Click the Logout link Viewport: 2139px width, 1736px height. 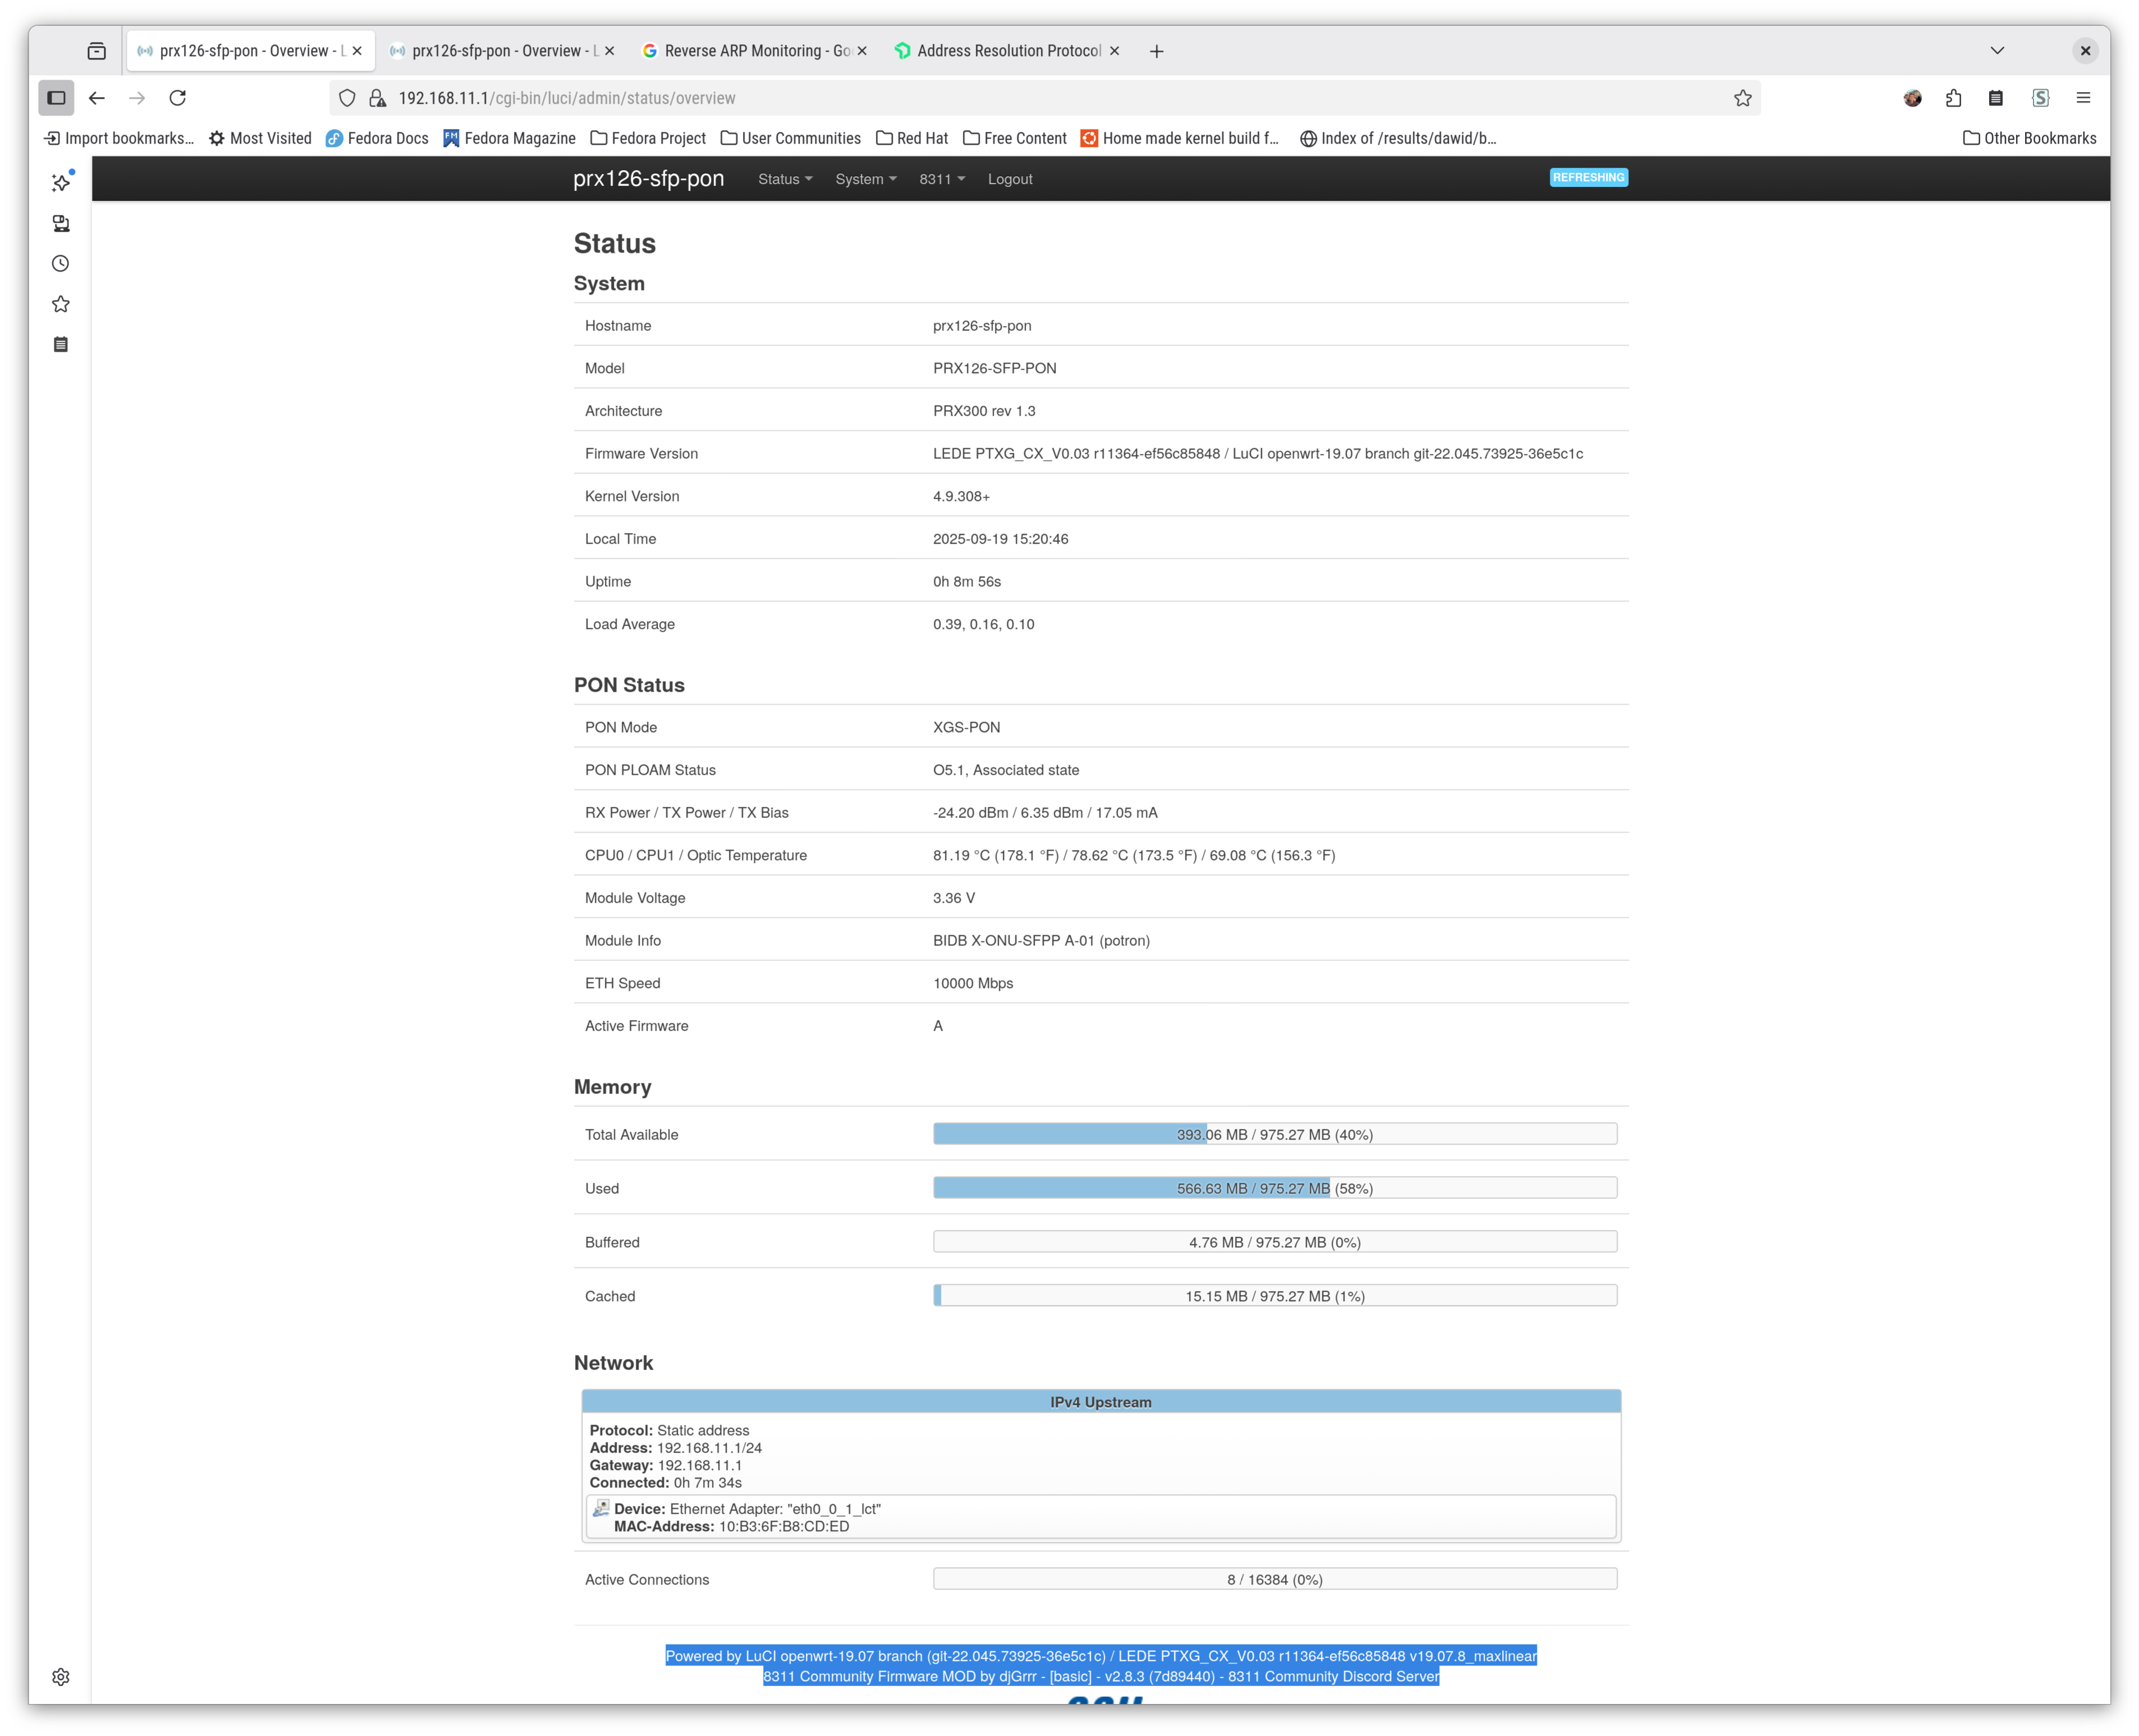1010,179
